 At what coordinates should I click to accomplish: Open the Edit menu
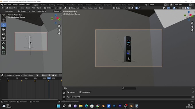coord(9,5)
